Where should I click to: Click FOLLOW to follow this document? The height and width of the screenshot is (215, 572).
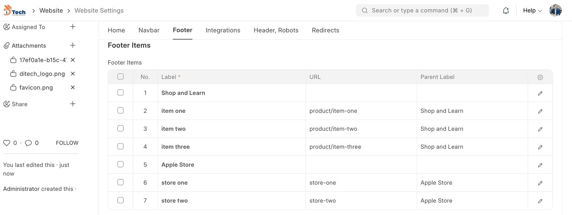pos(67,143)
